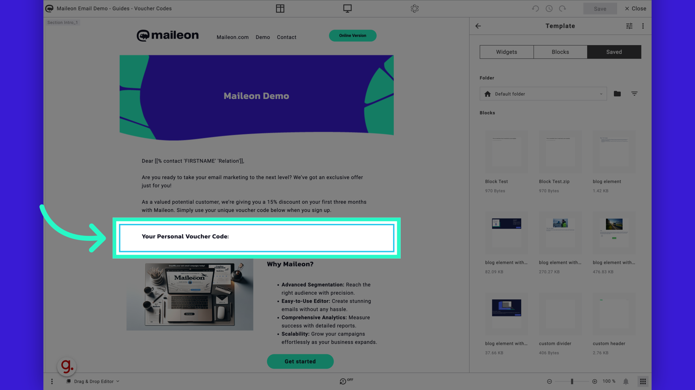Select the Block Test saved block thumbnail
This screenshot has width=695, height=390.
click(x=506, y=152)
